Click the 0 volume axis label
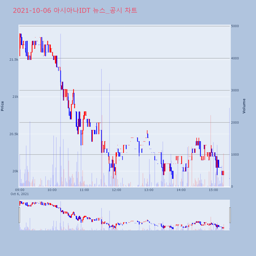The image size is (256, 256). (232, 187)
